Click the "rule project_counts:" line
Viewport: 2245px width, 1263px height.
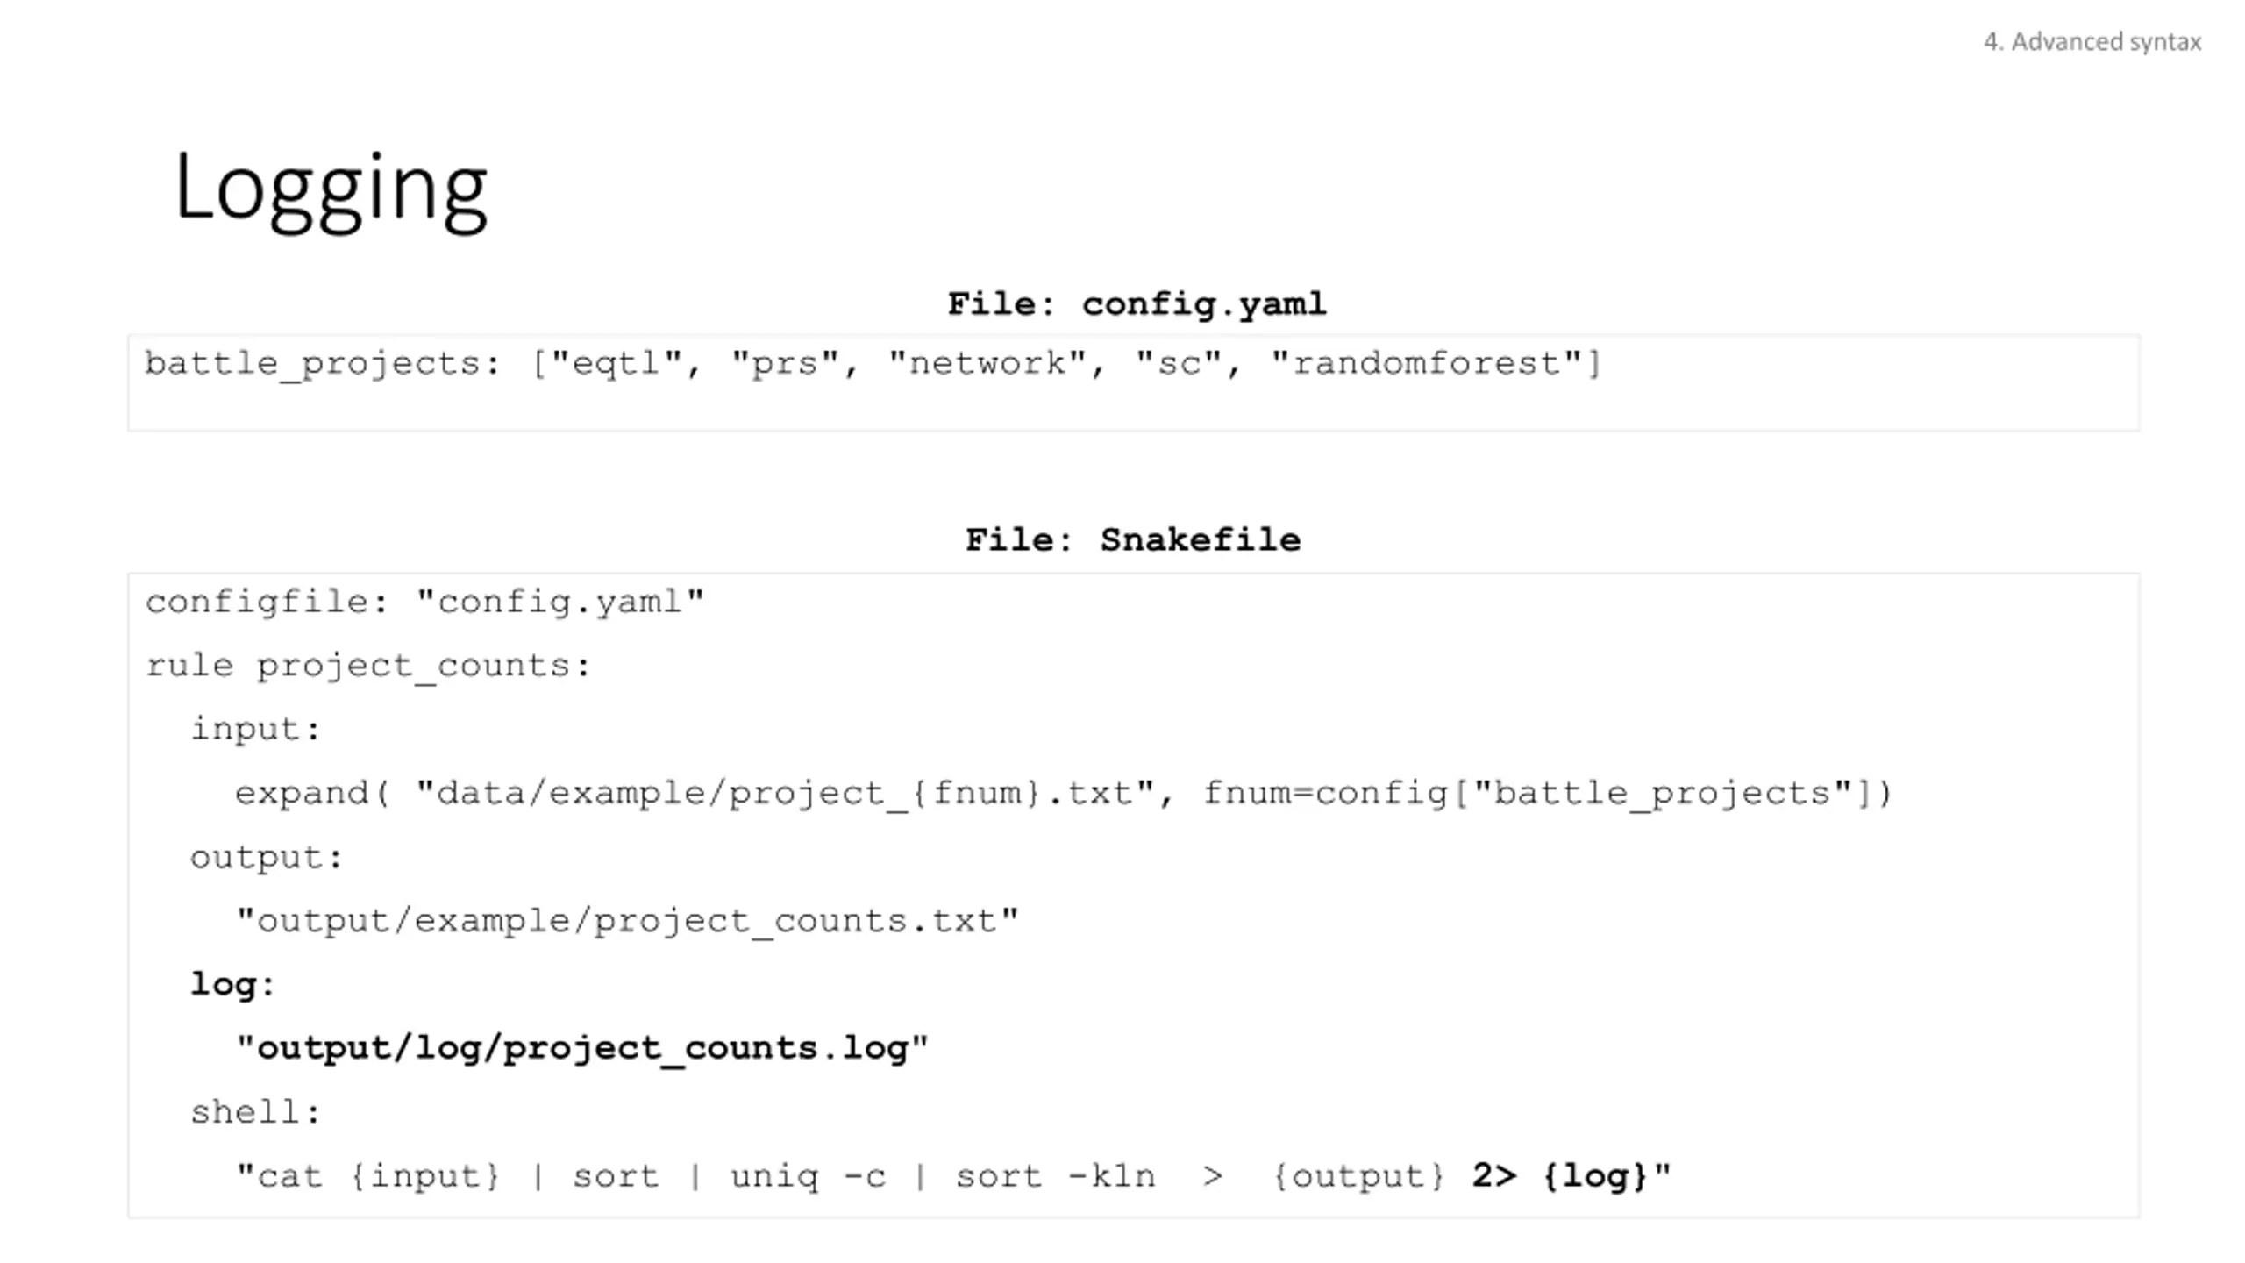pyautogui.click(x=368, y=667)
